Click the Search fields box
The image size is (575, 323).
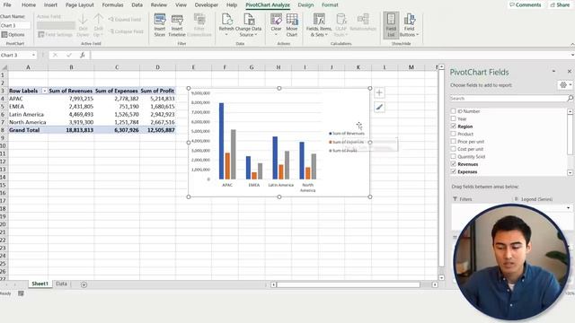point(509,98)
